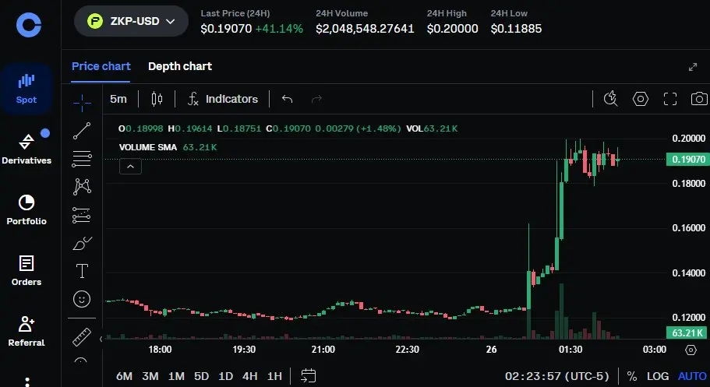The width and height of the screenshot is (710, 387).
Task: Undo the last chart action
Action: 287,99
